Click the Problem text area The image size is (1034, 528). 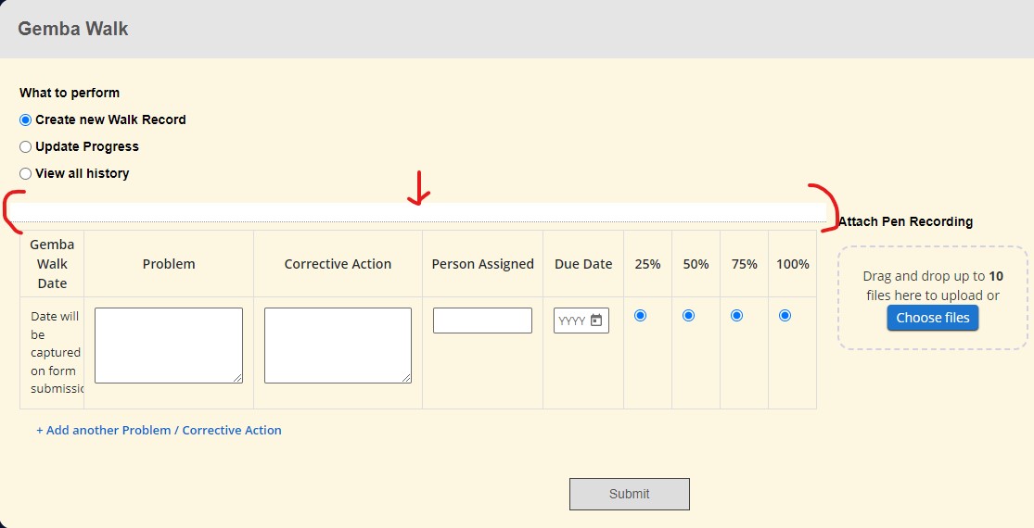(x=168, y=345)
